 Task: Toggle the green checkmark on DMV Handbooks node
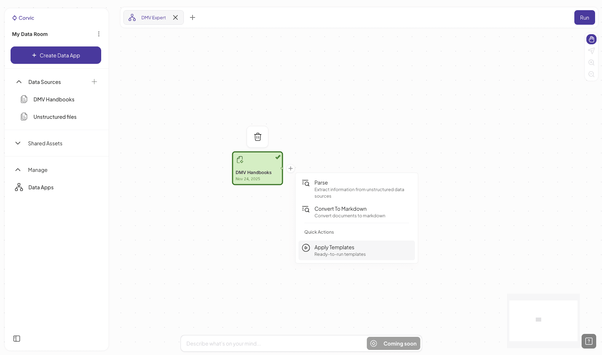(x=278, y=157)
